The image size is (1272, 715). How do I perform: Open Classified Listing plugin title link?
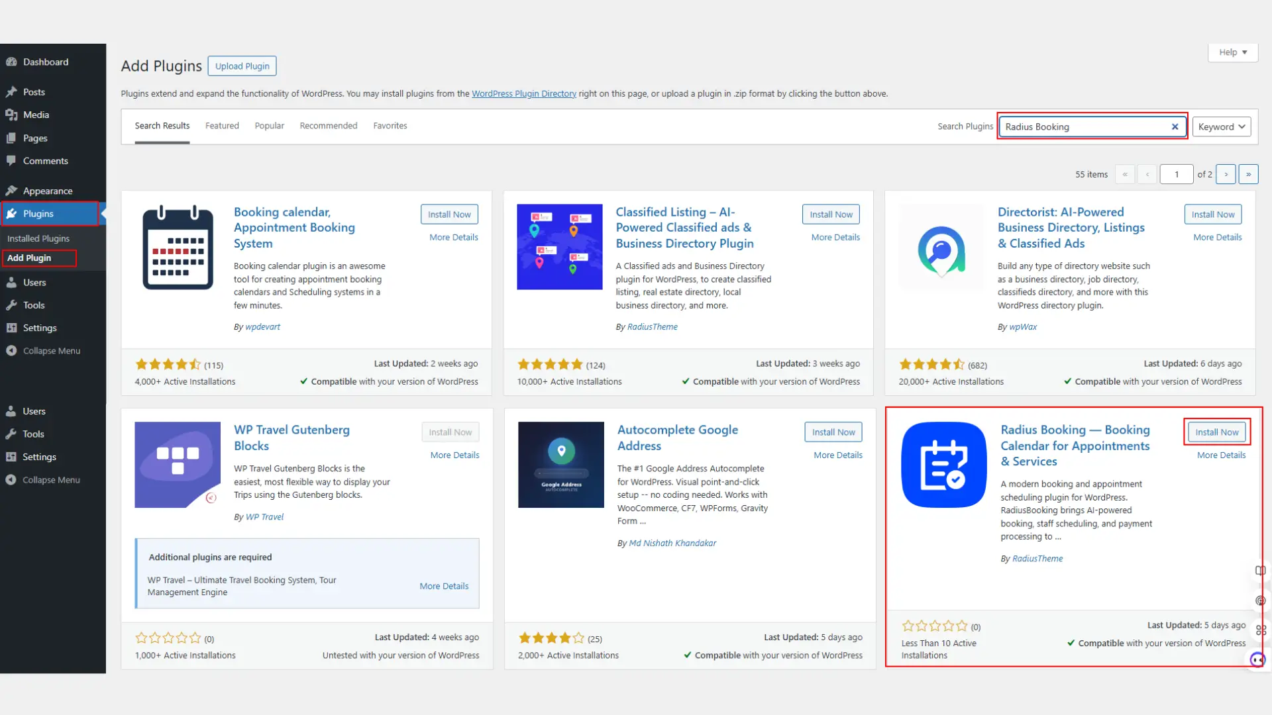[x=684, y=228]
